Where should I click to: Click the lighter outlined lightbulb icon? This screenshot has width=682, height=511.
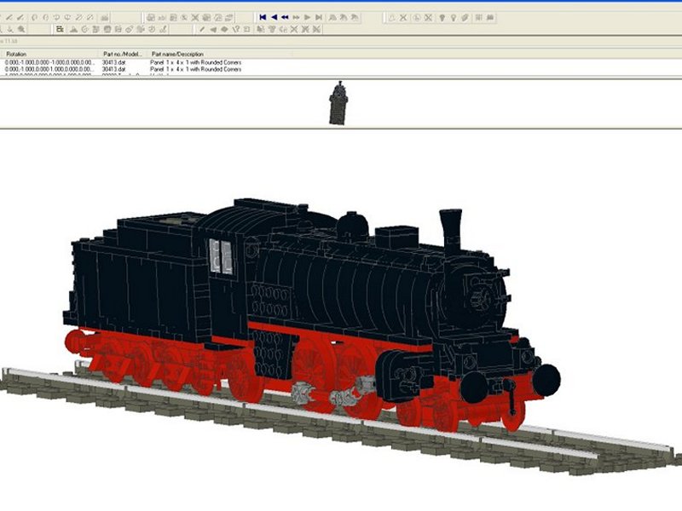tap(454, 18)
